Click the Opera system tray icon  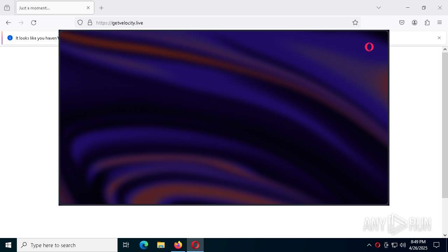(x=378, y=245)
